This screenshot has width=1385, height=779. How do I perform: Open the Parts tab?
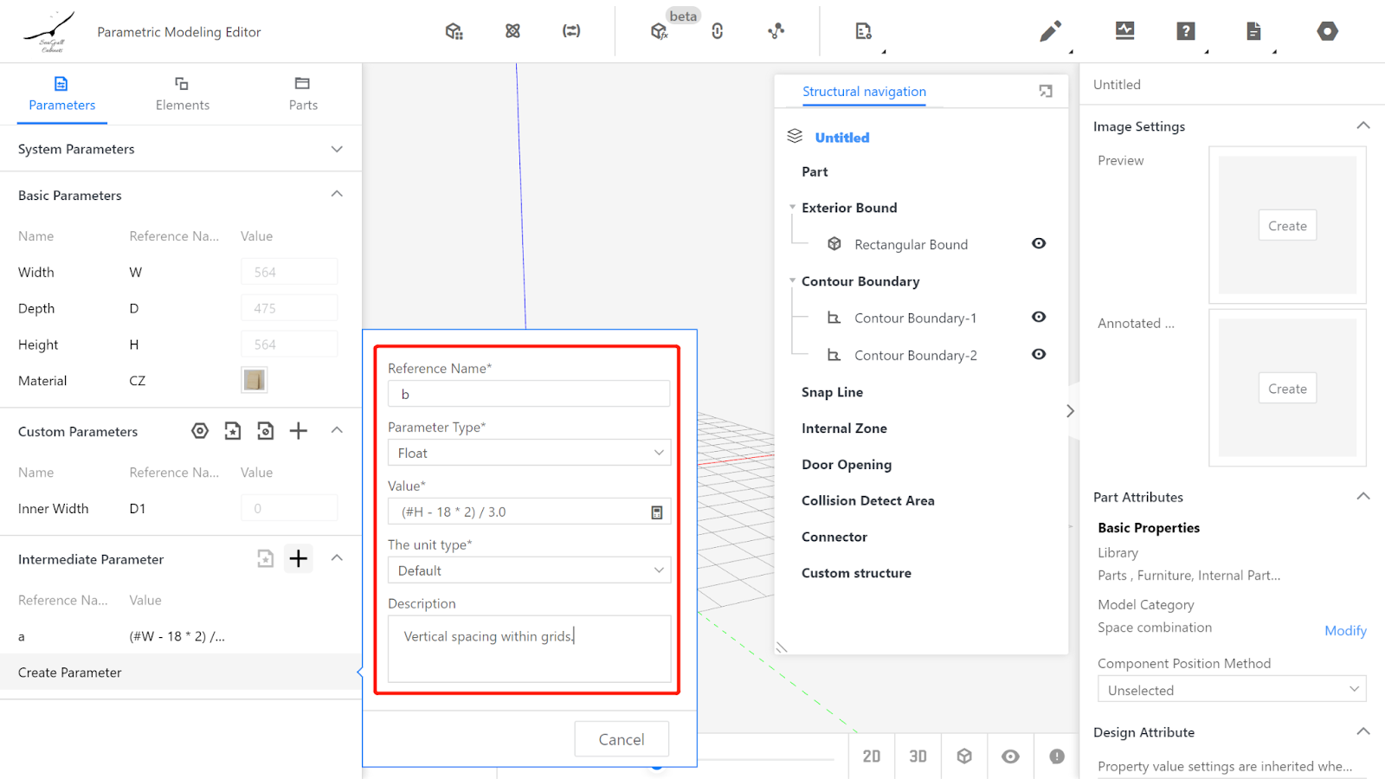tap(303, 93)
